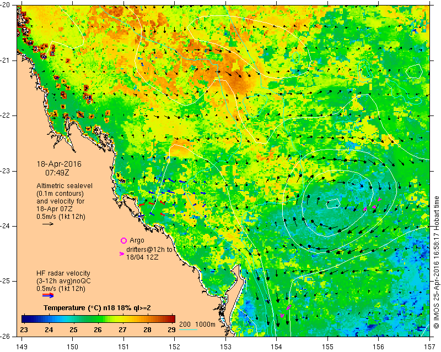
Task: Click the magenta drifter markers near 156 longitude
Action: point(372,205)
